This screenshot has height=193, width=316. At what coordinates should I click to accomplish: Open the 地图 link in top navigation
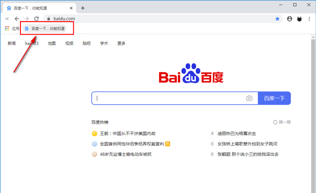click(x=52, y=43)
